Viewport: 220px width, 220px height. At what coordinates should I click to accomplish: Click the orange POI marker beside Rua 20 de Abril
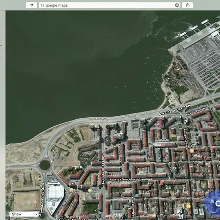pyautogui.click(x=192, y=151)
